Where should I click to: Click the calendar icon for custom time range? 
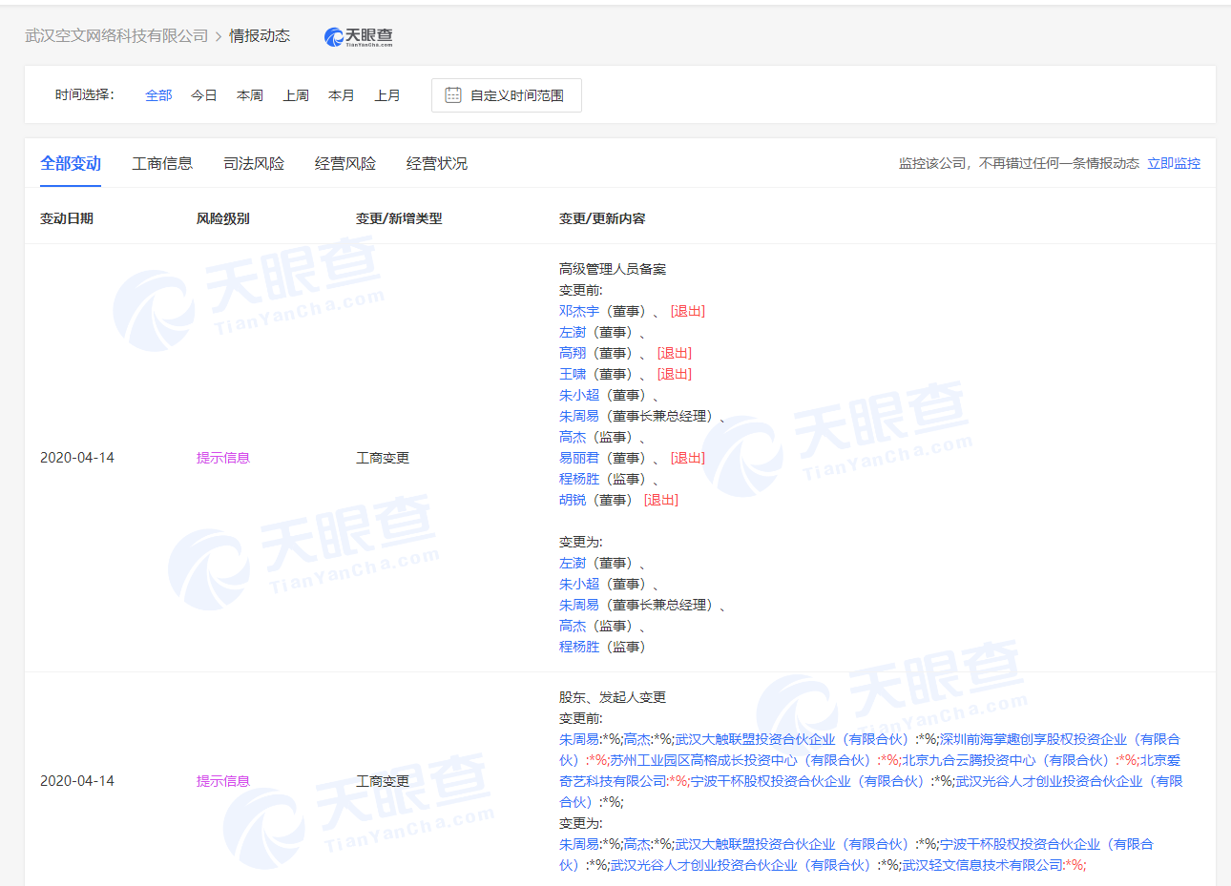[453, 95]
